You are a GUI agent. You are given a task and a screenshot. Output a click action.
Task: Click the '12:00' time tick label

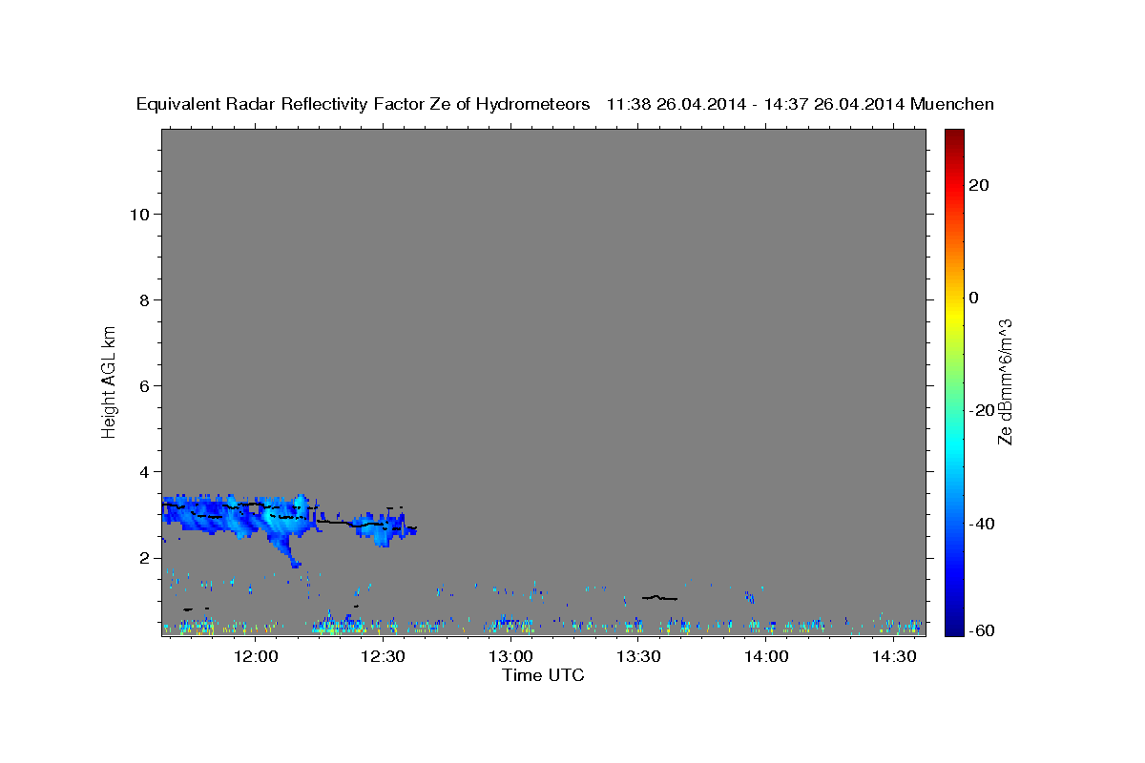coord(256,657)
